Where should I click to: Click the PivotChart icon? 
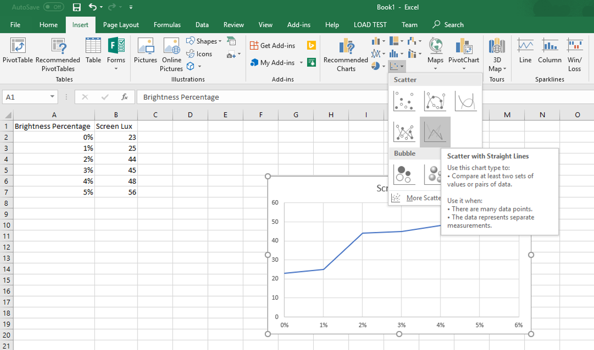(x=463, y=51)
